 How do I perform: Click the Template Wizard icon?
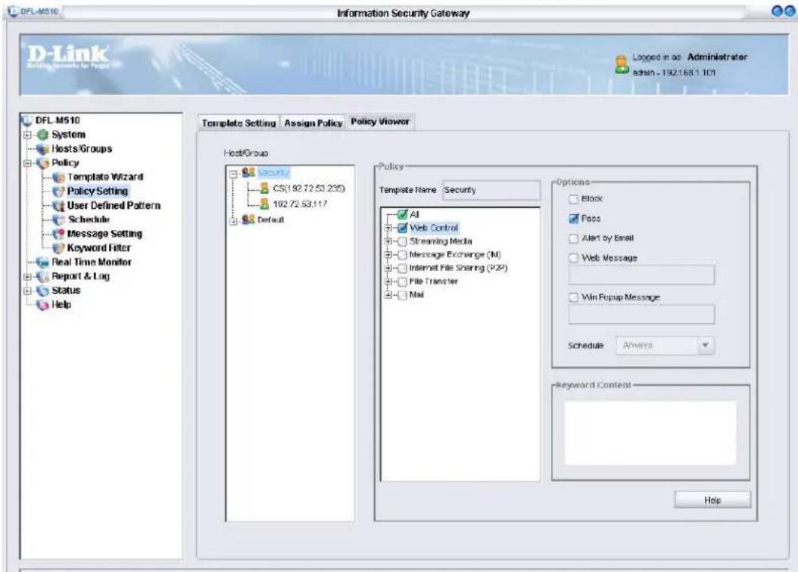click(x=59, y=178)
